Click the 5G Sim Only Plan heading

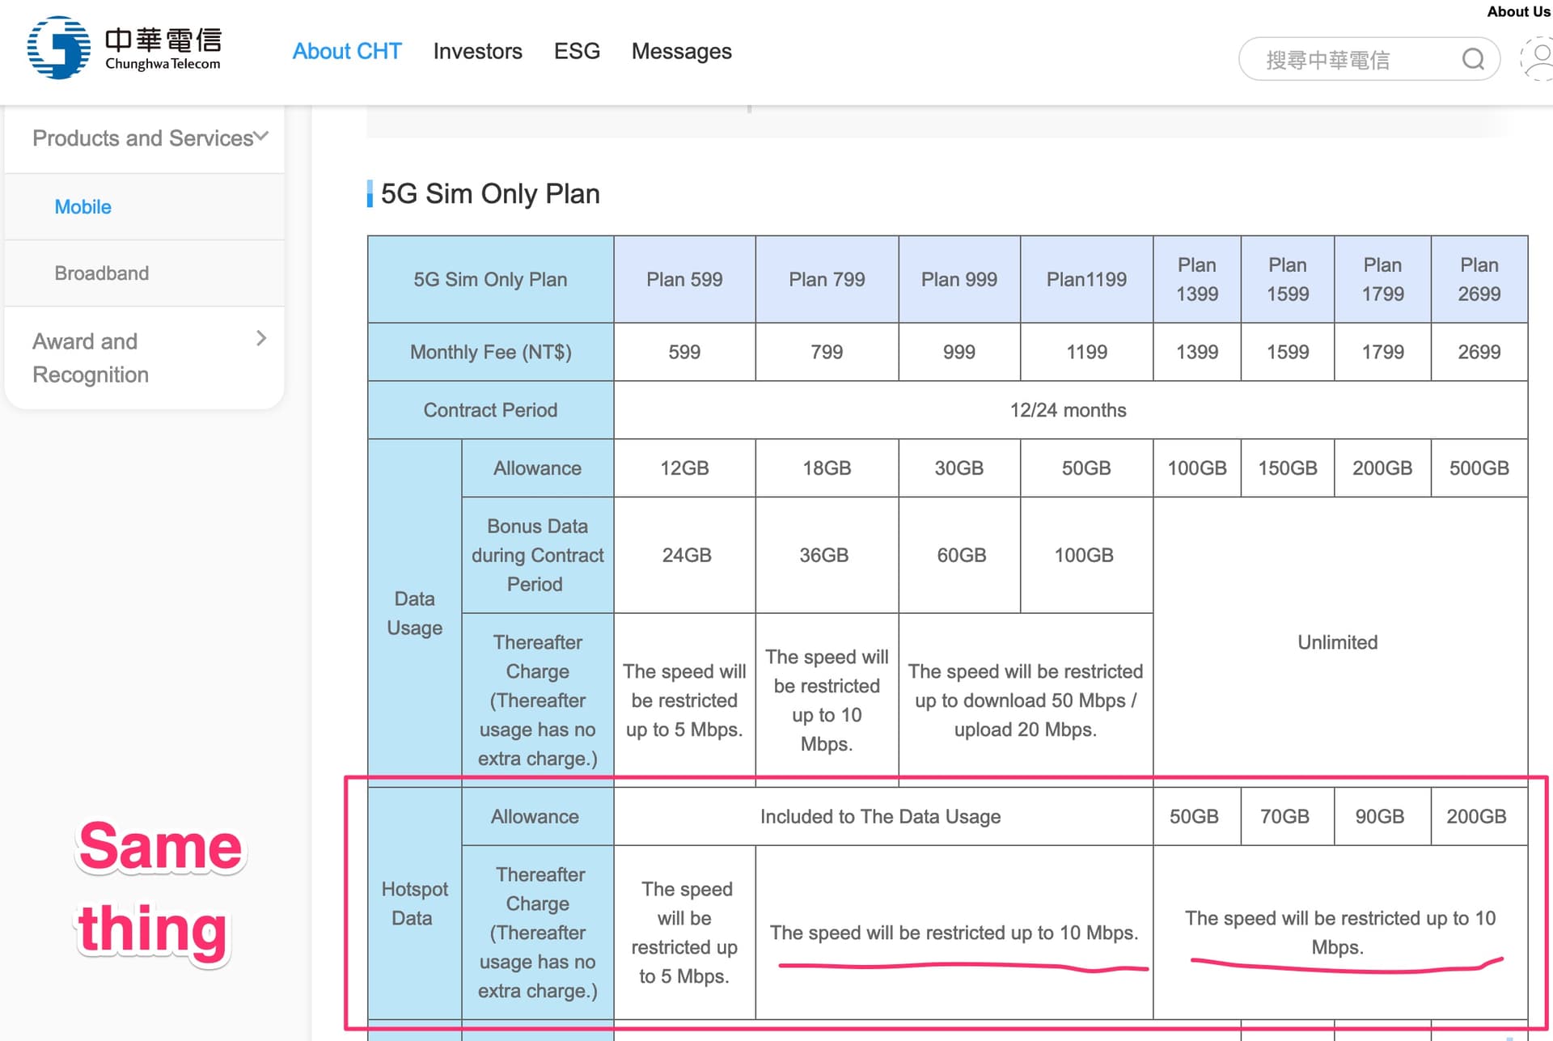[489, 194]
